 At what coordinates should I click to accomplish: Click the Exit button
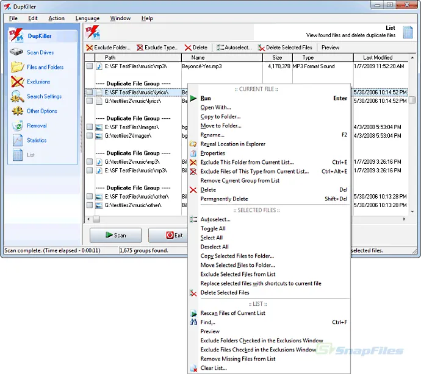click(x=168, y=235)
